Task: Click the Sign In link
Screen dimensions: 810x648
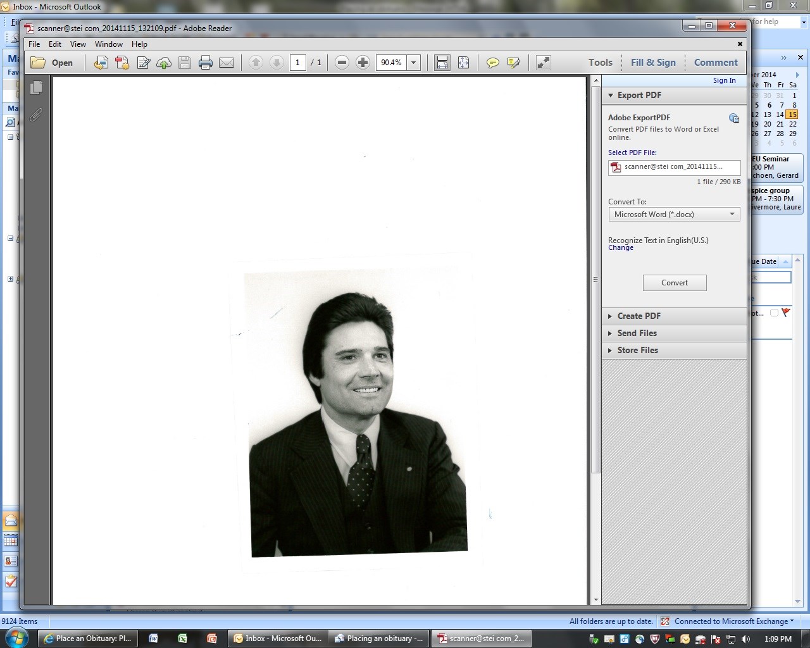Action: pyautogui.click(x=724, y=80)
